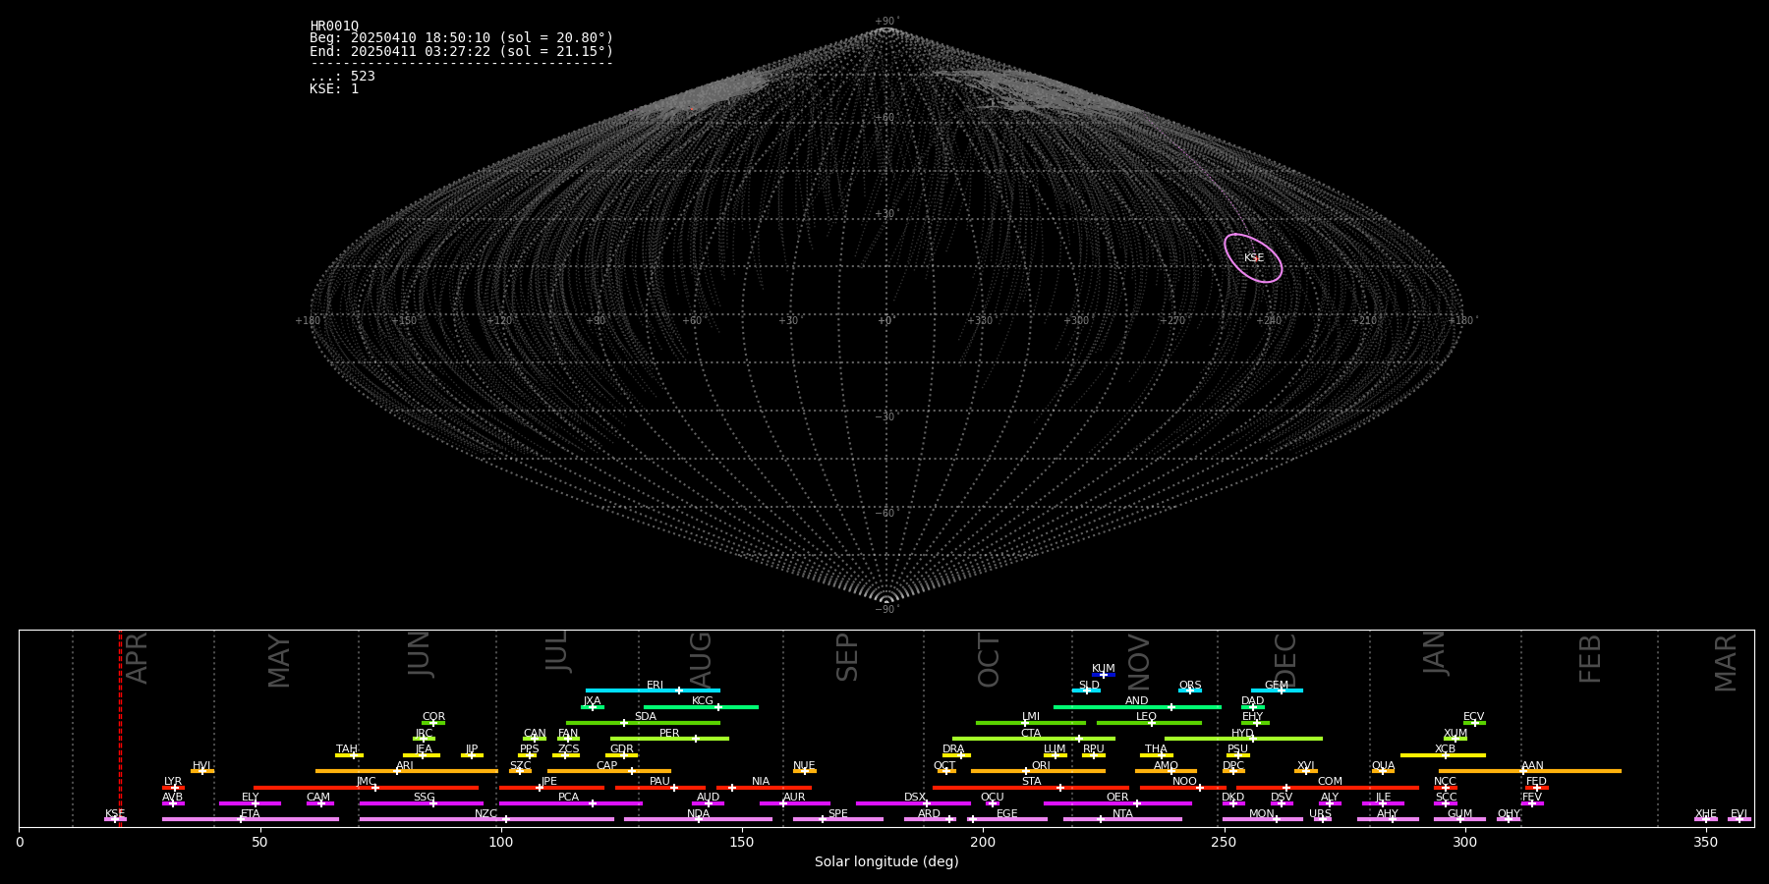Screen dimensions: 1769x884
Task: Click the red dashed current-date line in the timeline
Action: click(x=120, y=728)
